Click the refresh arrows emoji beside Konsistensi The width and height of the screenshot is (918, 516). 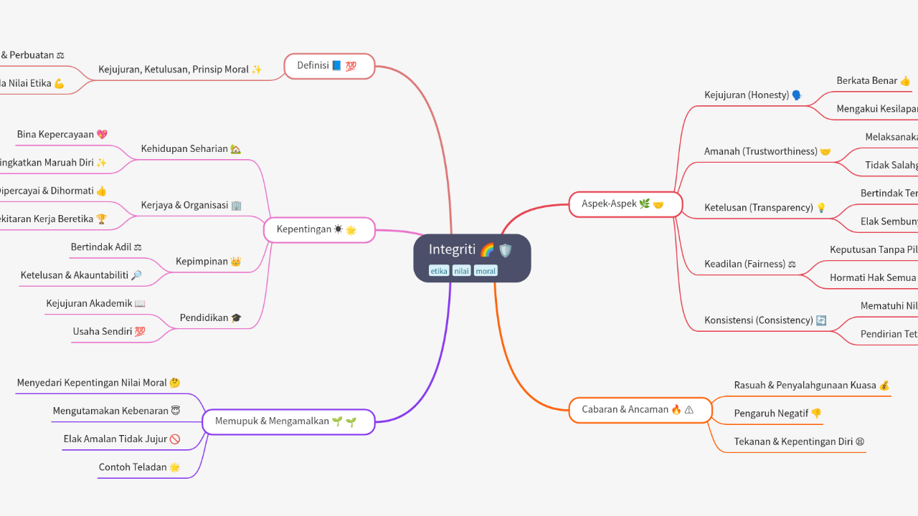(821, 320)
